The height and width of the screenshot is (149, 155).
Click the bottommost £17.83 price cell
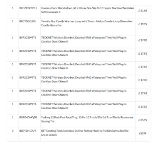(x=143, y=107)
